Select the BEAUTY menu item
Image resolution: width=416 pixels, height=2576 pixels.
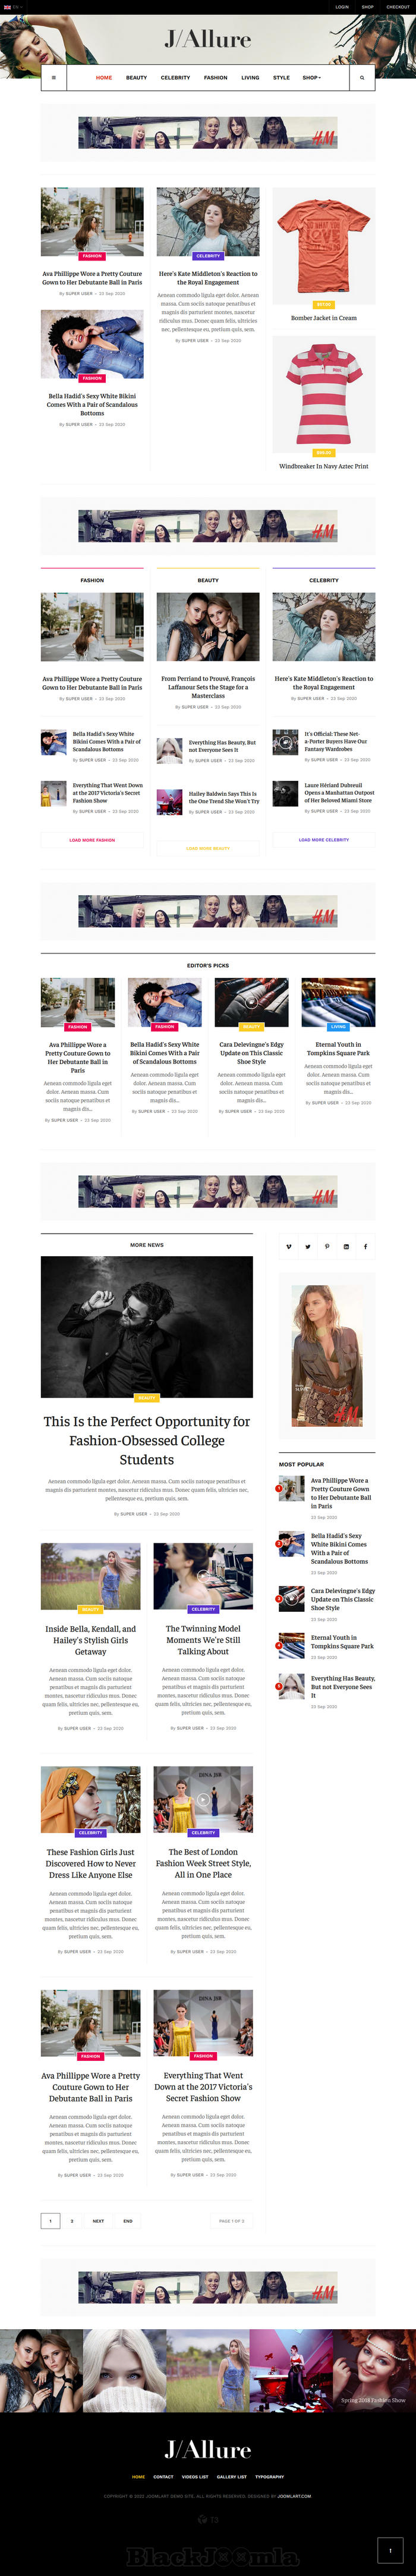137,77
